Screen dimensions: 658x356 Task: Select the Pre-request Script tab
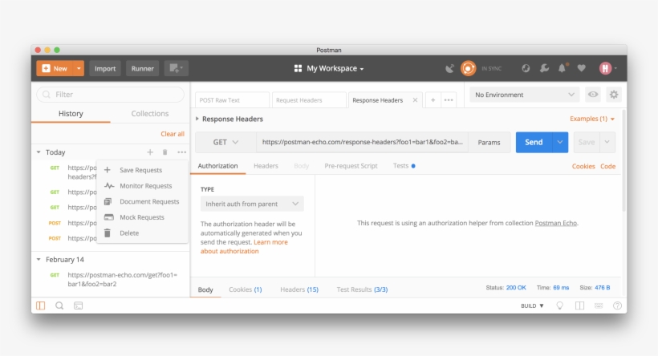pyautogui.click(x=351, y=166)
